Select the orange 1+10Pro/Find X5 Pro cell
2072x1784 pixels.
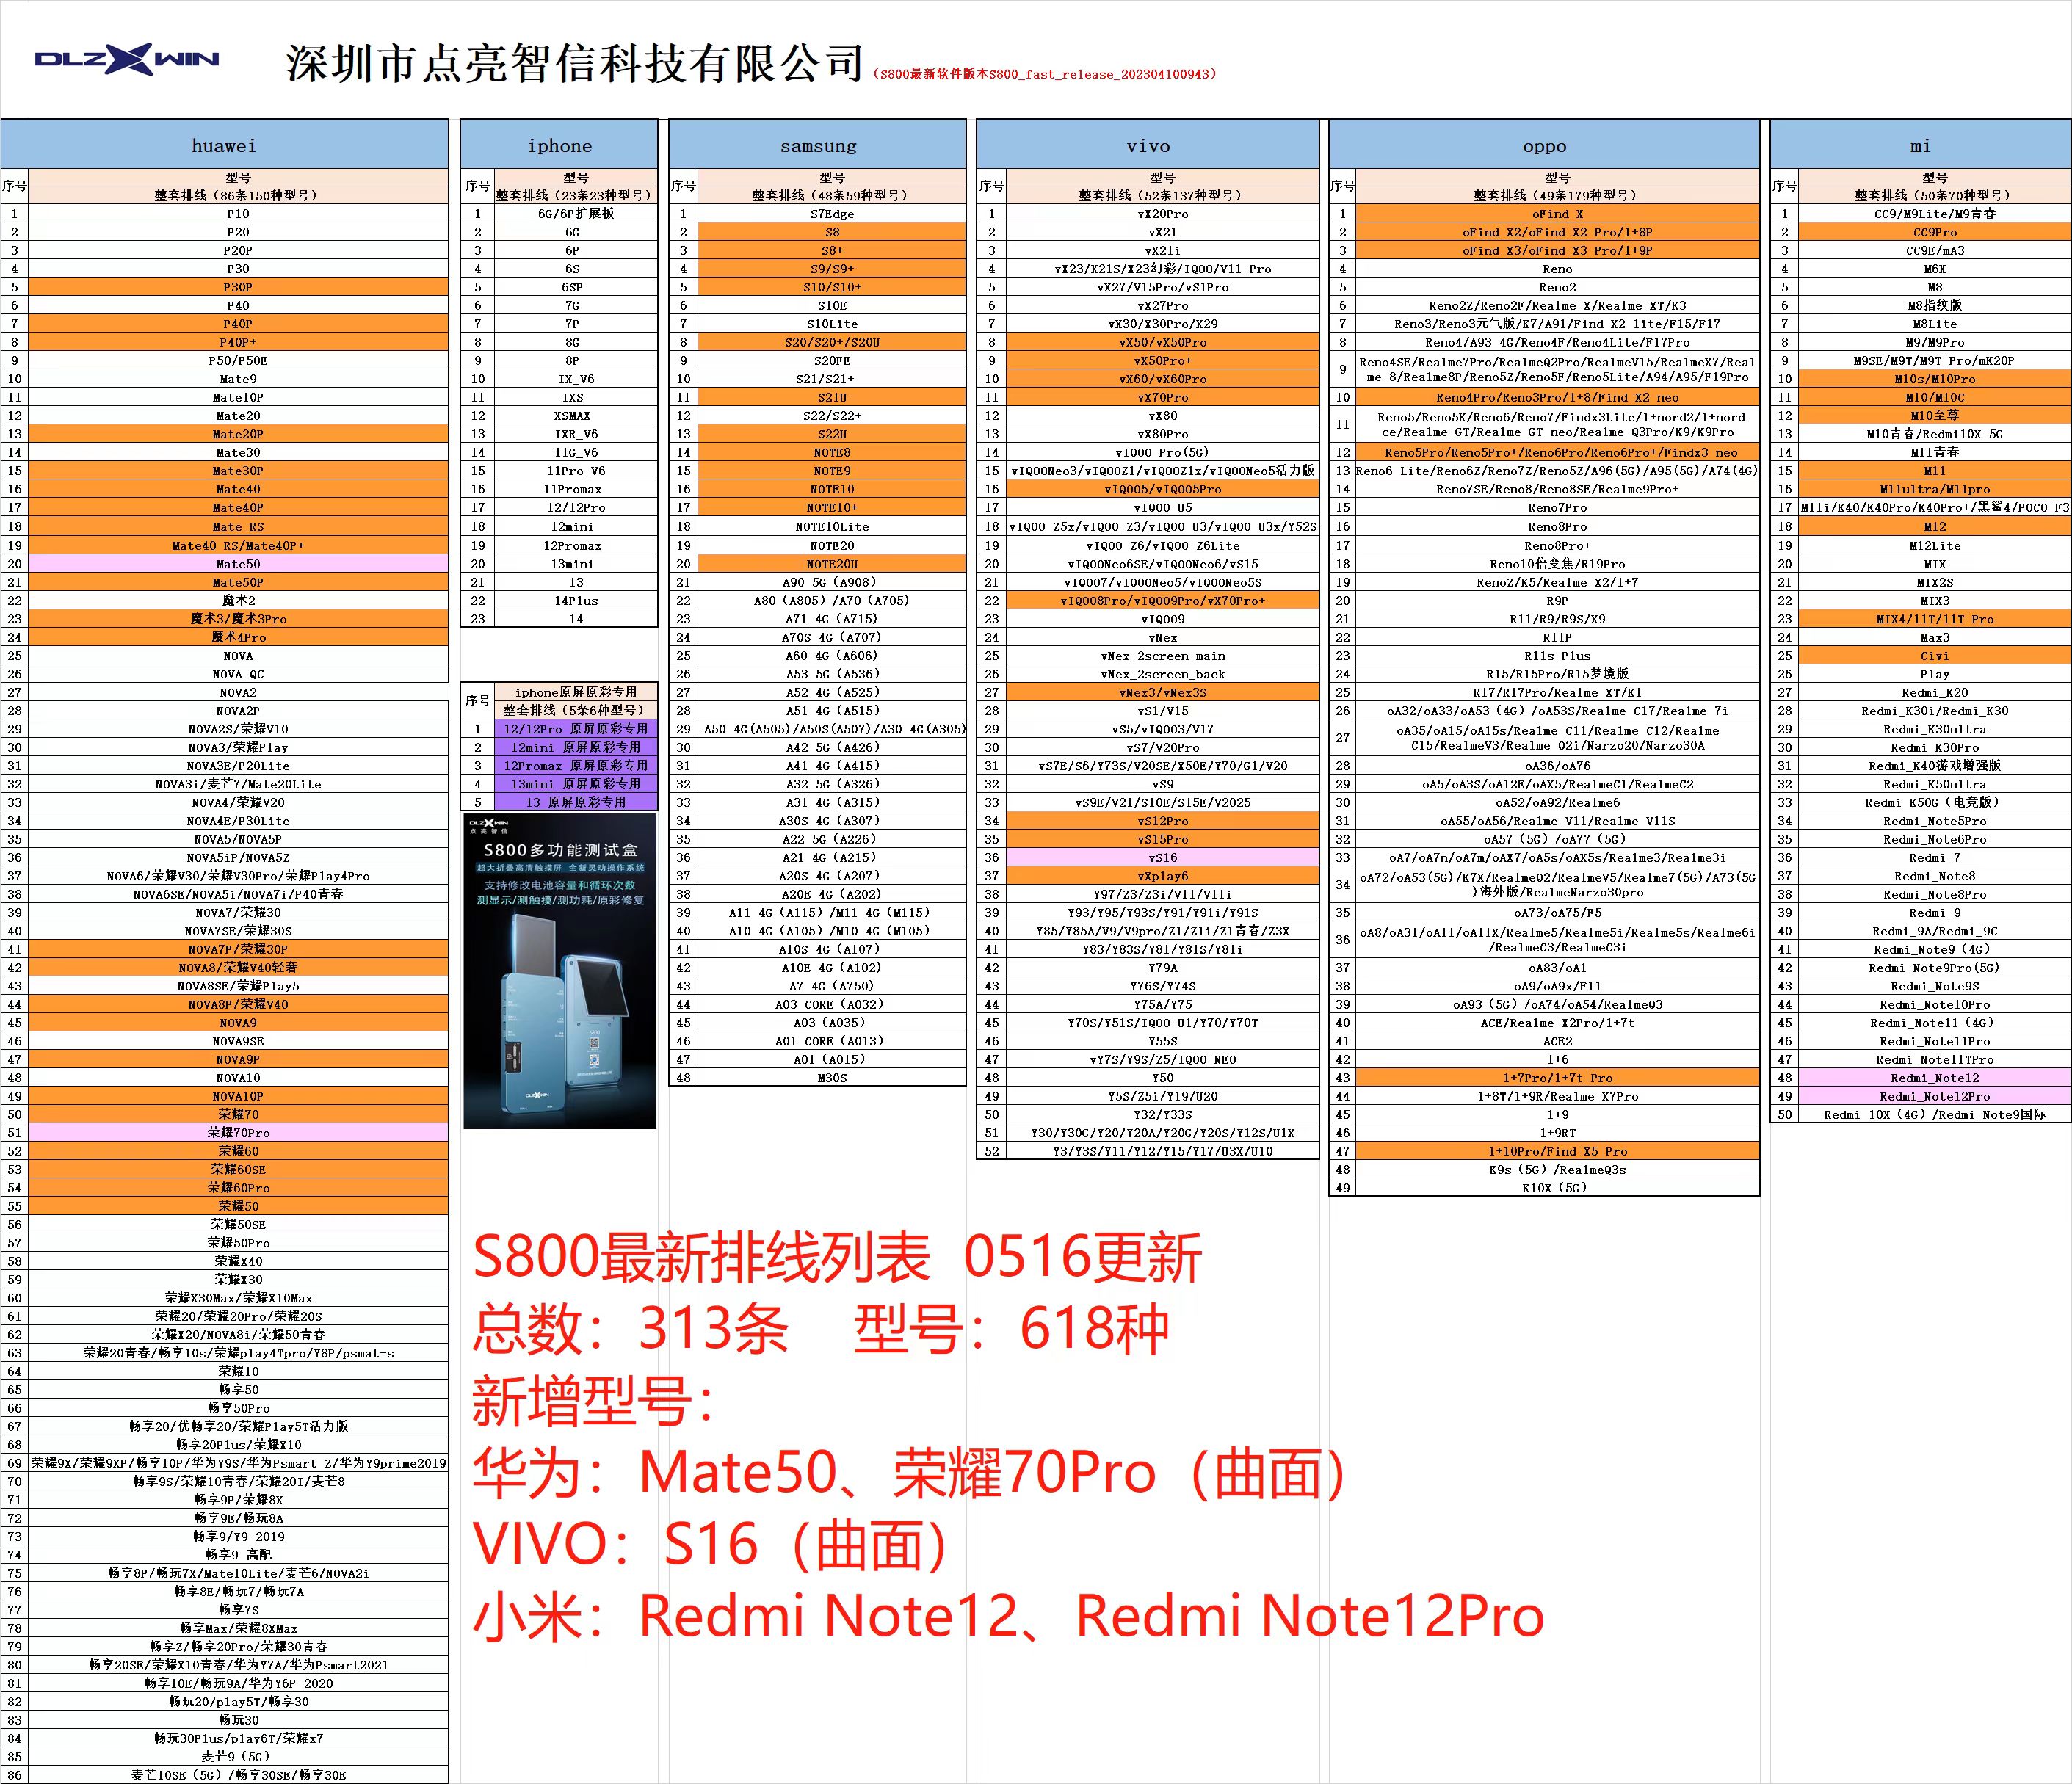pyautogui.click(x=1557, y=1151)
